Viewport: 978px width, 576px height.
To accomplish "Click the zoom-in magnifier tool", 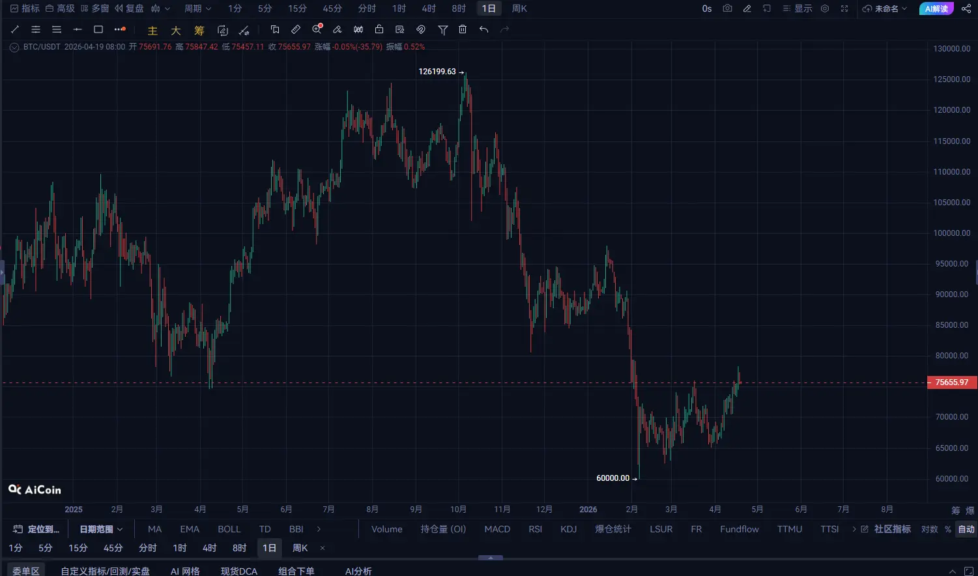I will [x=317, y=29].
